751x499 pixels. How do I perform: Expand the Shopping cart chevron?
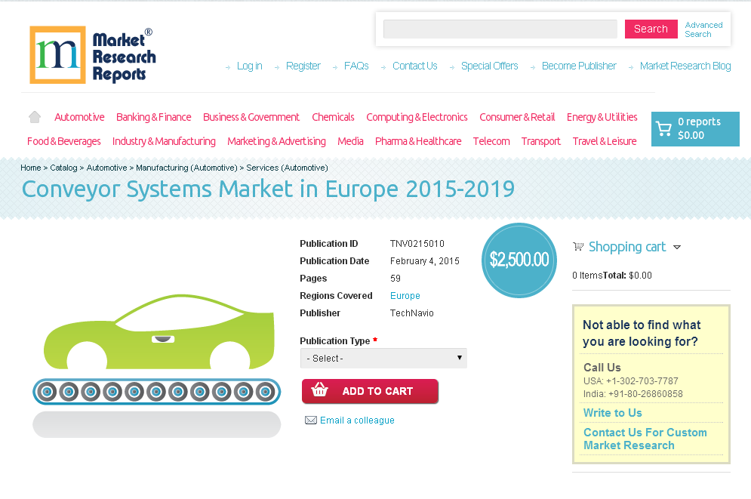point(677,247)
